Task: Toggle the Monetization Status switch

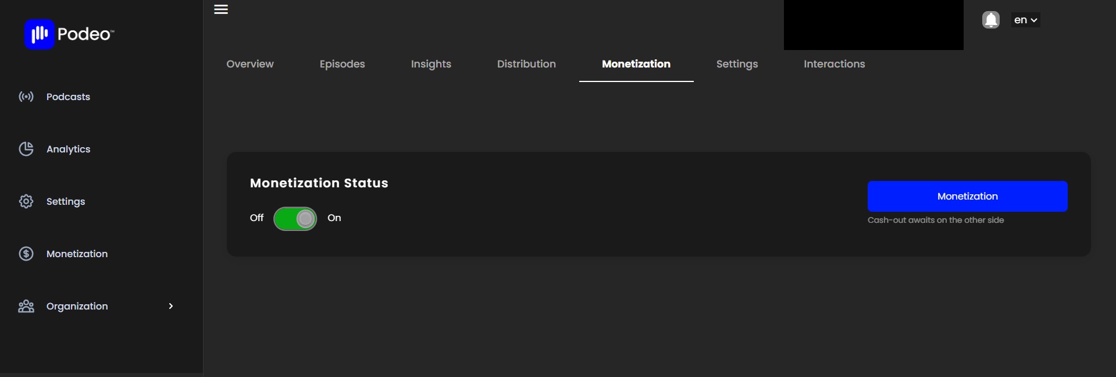Action: pyautogui.click(x=295, y=219)
